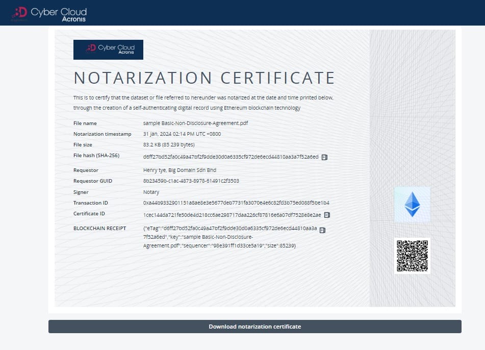Click the Signer value Notary

click(151, 192)
